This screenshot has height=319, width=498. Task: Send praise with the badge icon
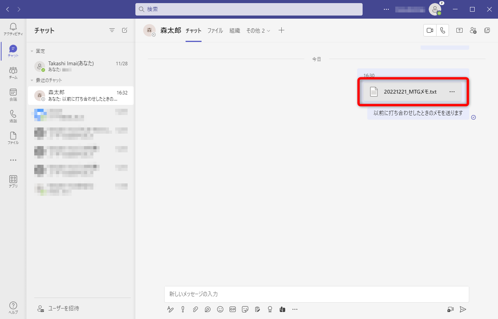pos(270,309)
